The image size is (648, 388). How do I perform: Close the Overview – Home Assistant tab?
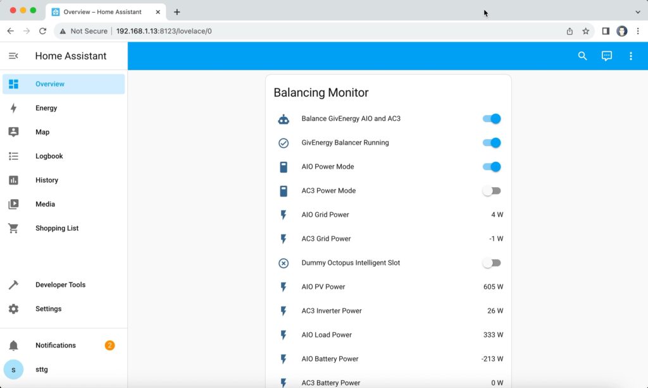158,12
